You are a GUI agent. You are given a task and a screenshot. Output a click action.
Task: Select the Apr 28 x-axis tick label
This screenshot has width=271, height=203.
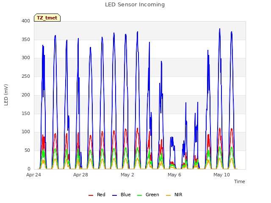click(x=80, y=175)
